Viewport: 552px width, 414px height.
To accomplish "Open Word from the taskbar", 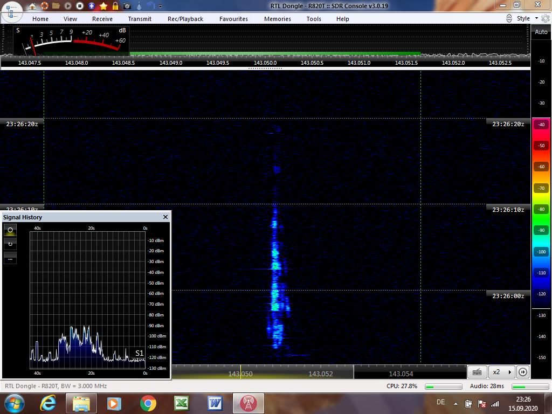I will point(215,403).
